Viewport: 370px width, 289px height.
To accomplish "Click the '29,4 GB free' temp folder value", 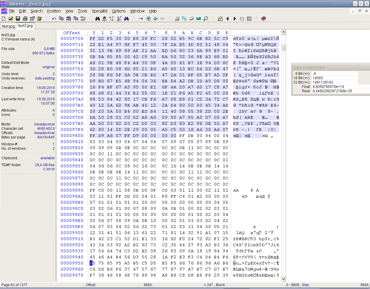I will pos(45,165).
